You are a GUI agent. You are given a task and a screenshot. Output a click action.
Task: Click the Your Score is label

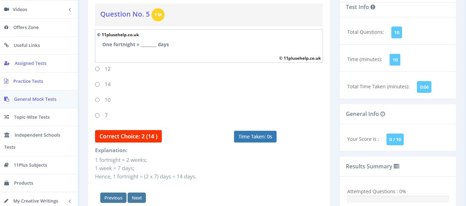point(363,139)
